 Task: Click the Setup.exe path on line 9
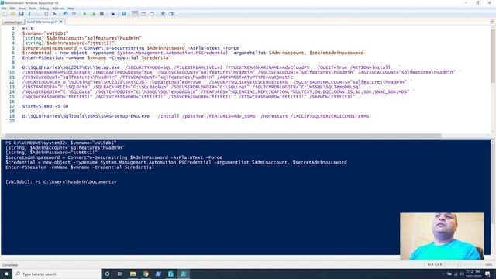point(71,67)
